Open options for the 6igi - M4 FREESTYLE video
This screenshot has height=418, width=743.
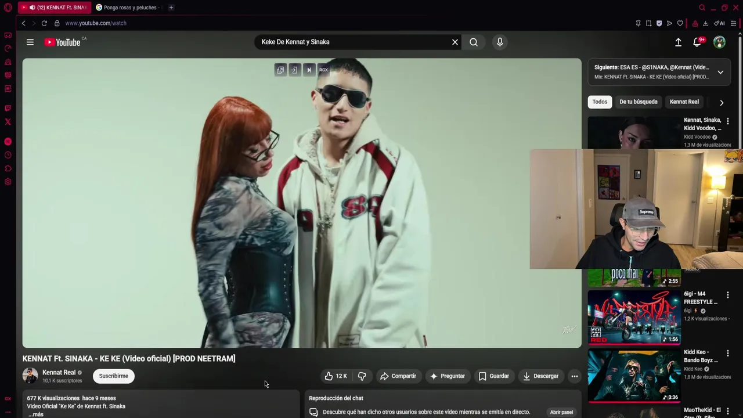tap(727, 295)
